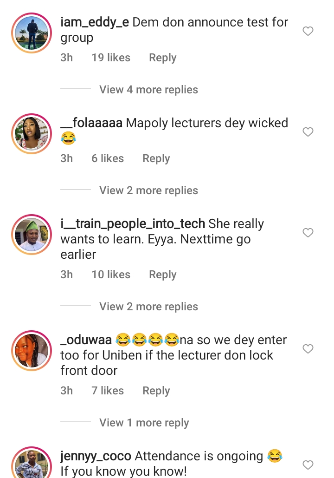Reply to i__train_people_into_tech's comment
Screen dimensions: 334x478
(x=162, y=275)
